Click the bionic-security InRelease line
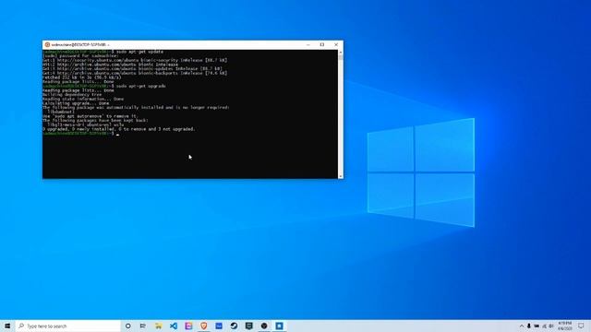Screen dimensions: 591x332 [135, 60]
